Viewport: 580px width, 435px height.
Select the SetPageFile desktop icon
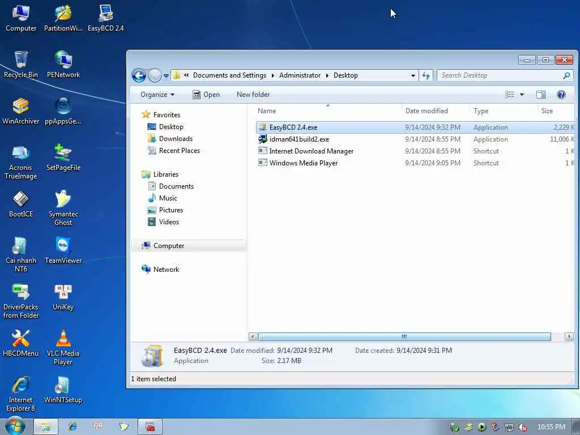(x=63, y=158)
